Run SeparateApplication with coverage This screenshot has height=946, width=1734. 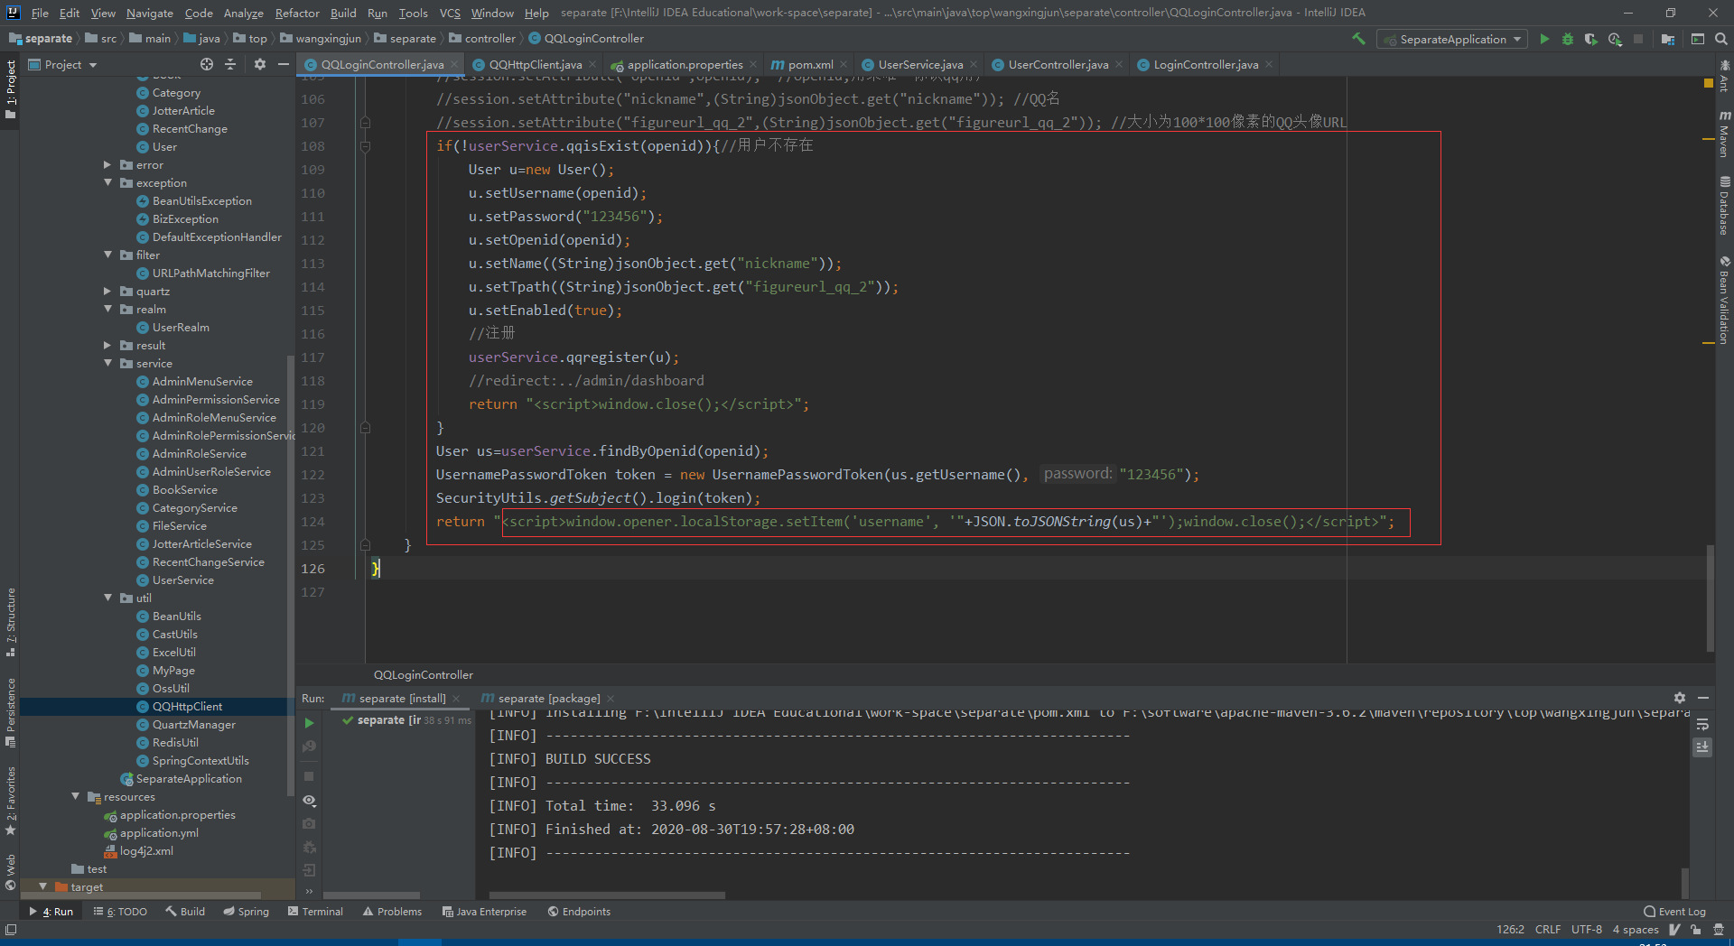coord(1591,39)
